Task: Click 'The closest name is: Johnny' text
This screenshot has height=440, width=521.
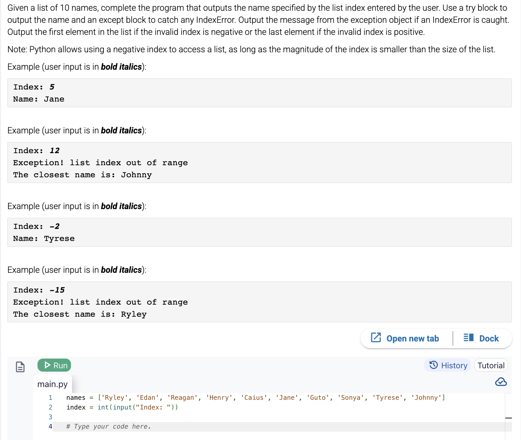Action: 82,175
